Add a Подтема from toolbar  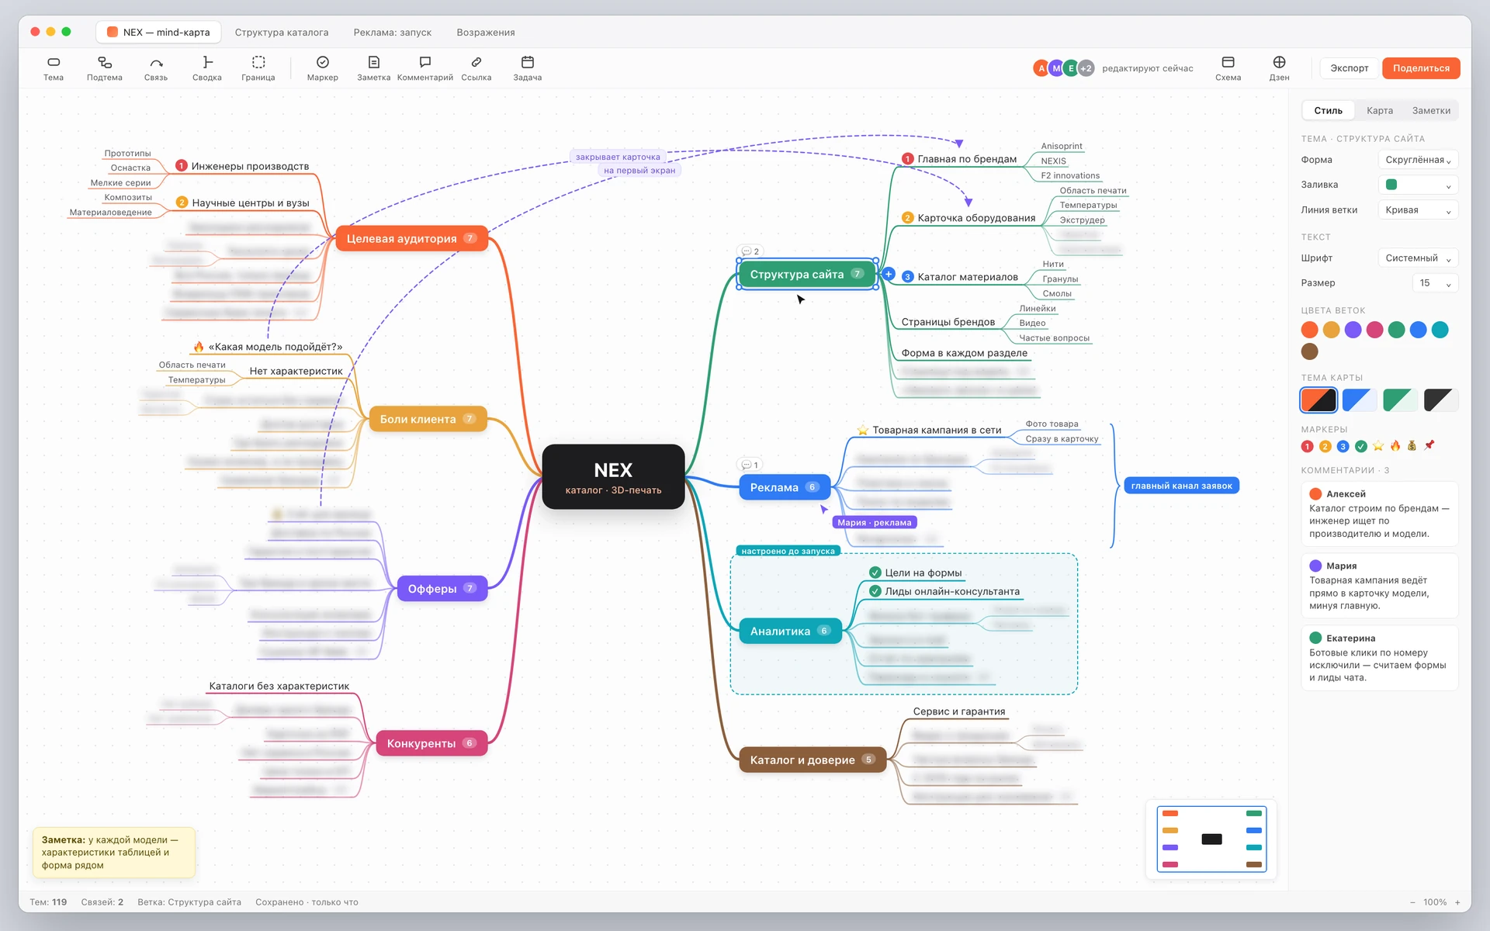click(x=105, y=68)
